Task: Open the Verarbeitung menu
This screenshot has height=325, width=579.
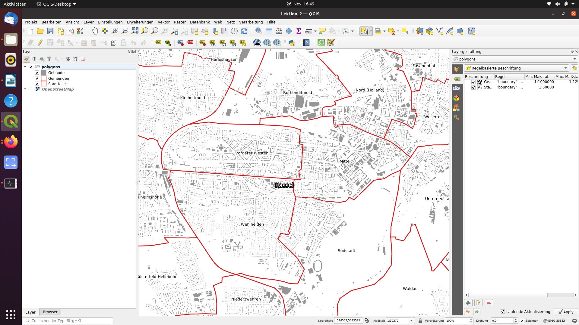Action: click(251, 22)
